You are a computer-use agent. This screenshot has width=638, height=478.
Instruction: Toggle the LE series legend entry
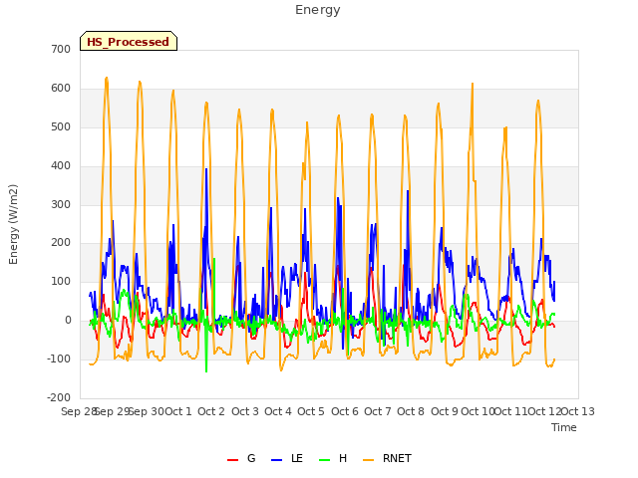287,458
